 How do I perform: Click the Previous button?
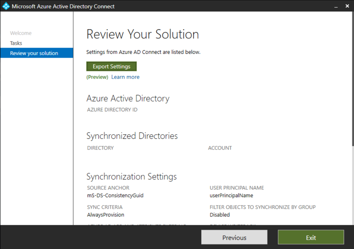pos(234,238)
